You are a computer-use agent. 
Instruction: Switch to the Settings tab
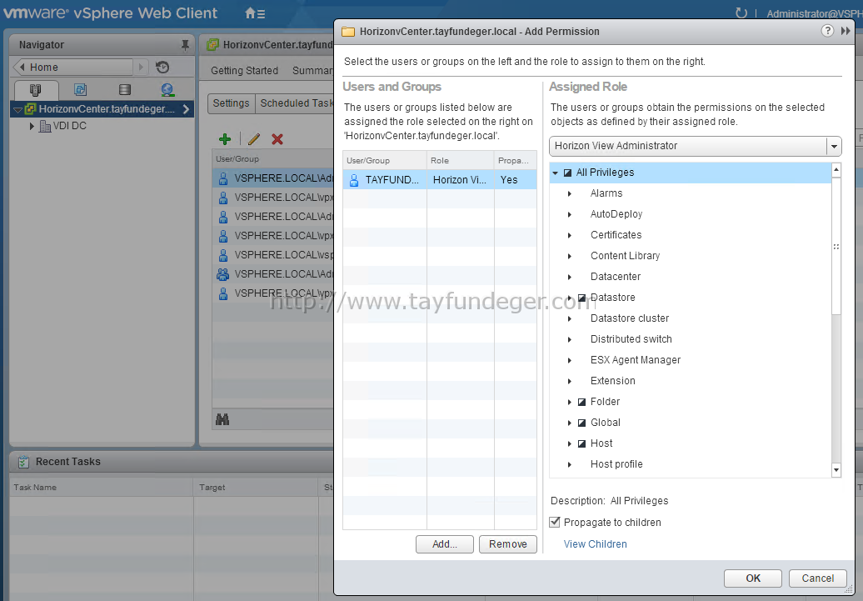coord(232,103)
